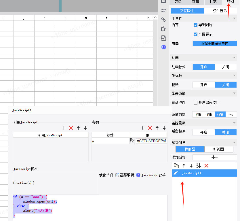Enable 后台检测 with 开启
Image resolution: width=240 pixels, height=221 pixels.
(x=203, y=132)
